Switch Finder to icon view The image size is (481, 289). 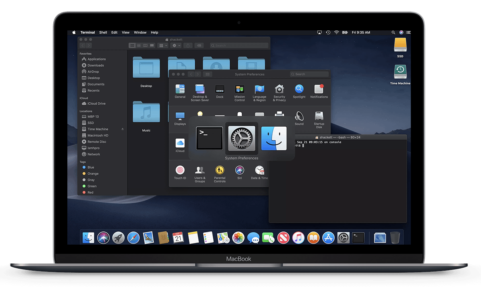click(x=132, y=46)
